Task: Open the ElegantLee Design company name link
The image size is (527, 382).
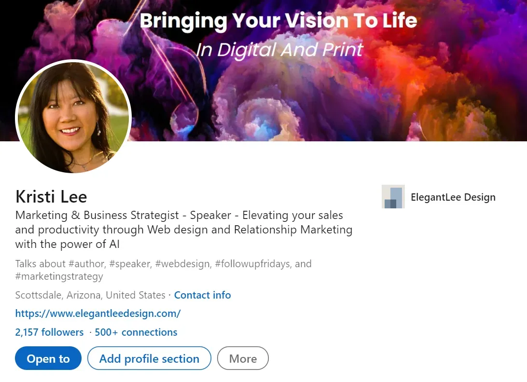Action: [x=453, y=197]
